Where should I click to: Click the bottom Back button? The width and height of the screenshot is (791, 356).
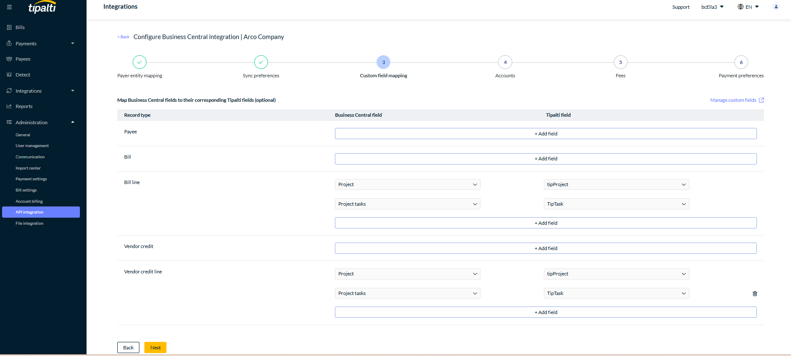tap(128, 348)
